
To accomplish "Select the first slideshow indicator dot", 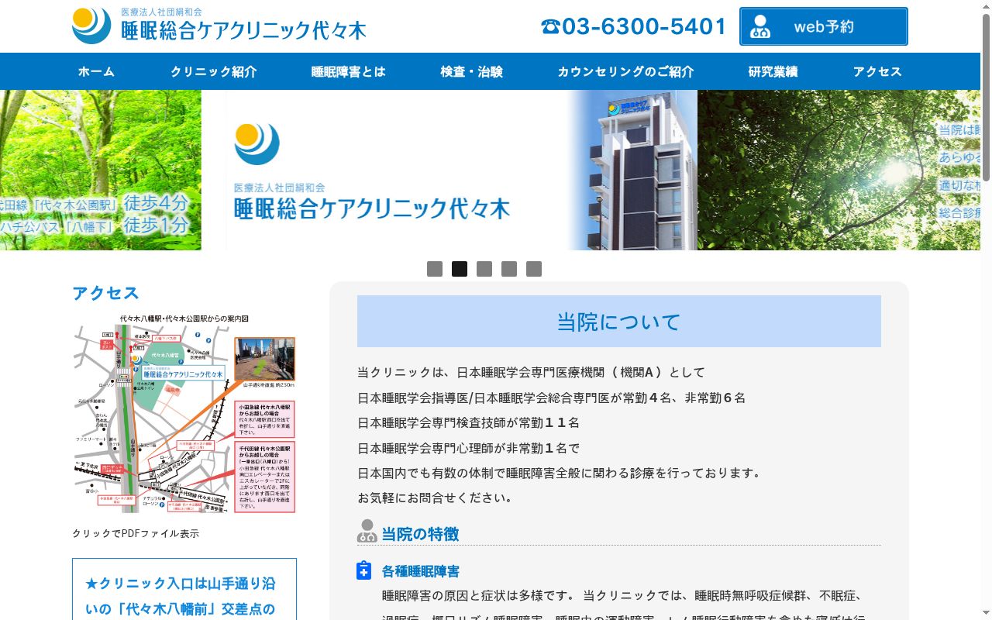I will (x=435, y=269).
